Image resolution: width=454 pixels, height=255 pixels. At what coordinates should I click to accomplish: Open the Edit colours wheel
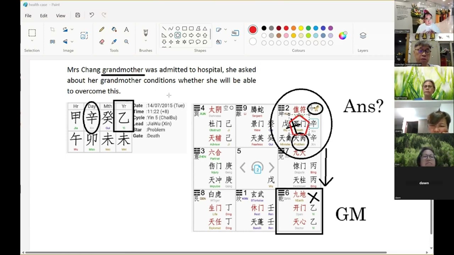[x=343, y=35]
